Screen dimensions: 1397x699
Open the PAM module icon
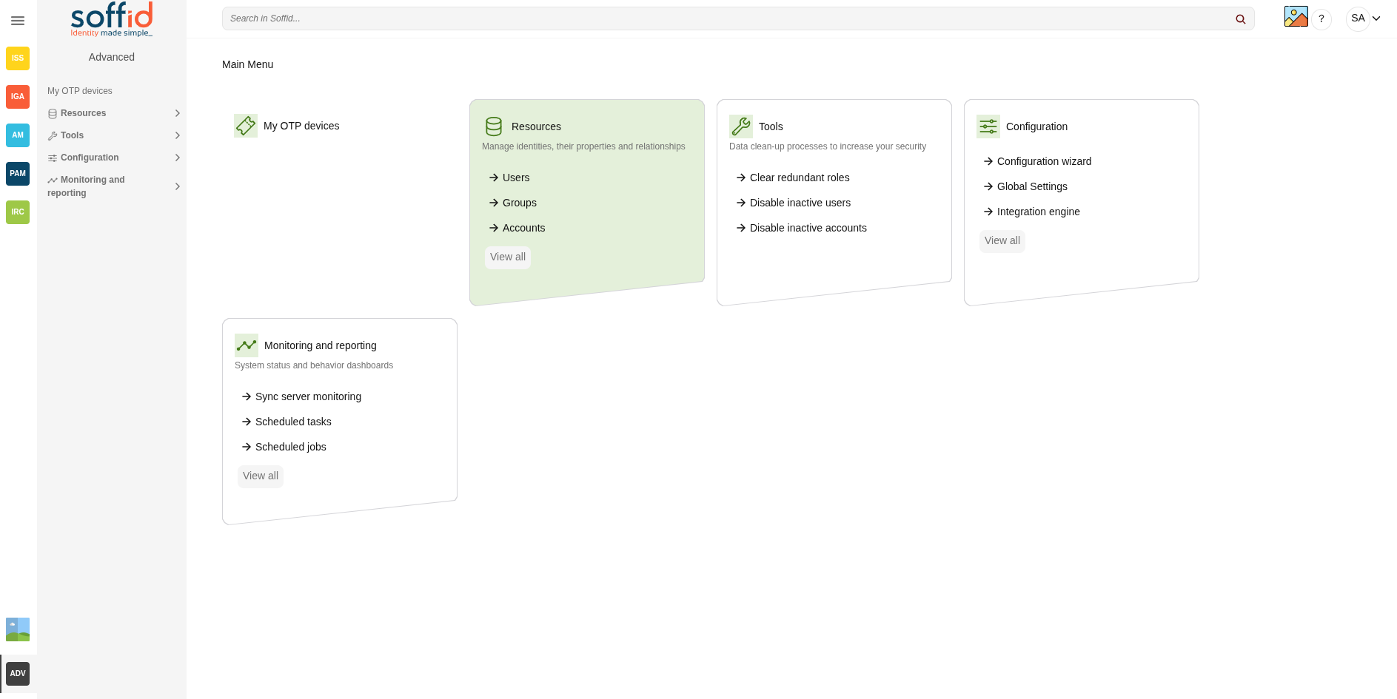click(x=18, y=174)
